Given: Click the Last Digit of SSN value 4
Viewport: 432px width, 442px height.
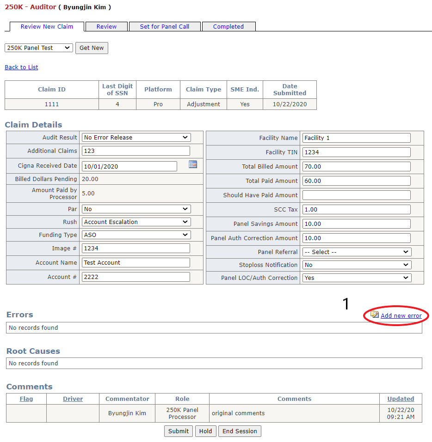Looking at the screenshot, I should pos(117,104).
